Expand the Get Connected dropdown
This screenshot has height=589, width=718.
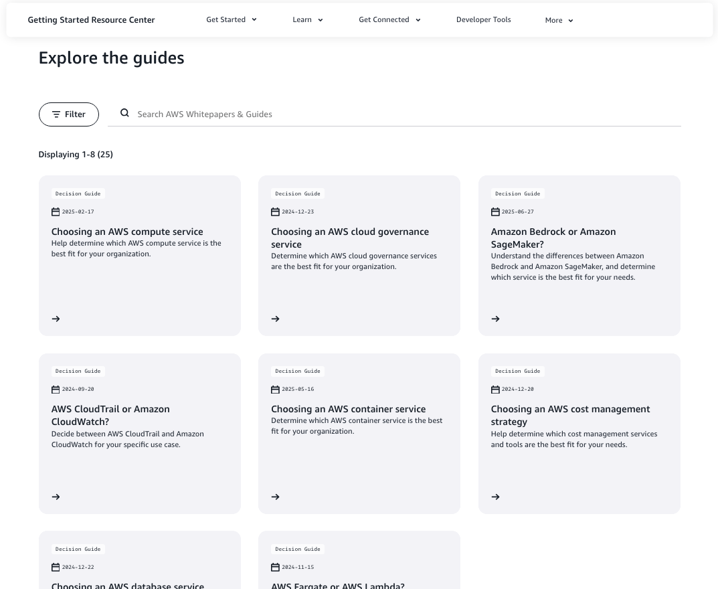pyautogui.click(x=389, y=20)
